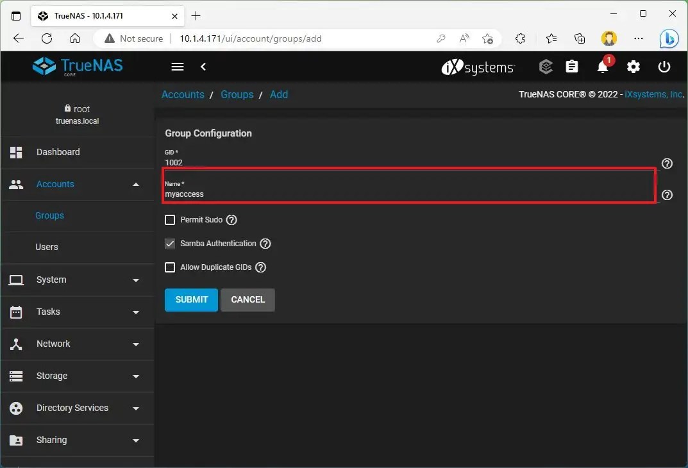Screen dimensions: 688x468
Task: Click the iXsystems logo
Action: 478,67
